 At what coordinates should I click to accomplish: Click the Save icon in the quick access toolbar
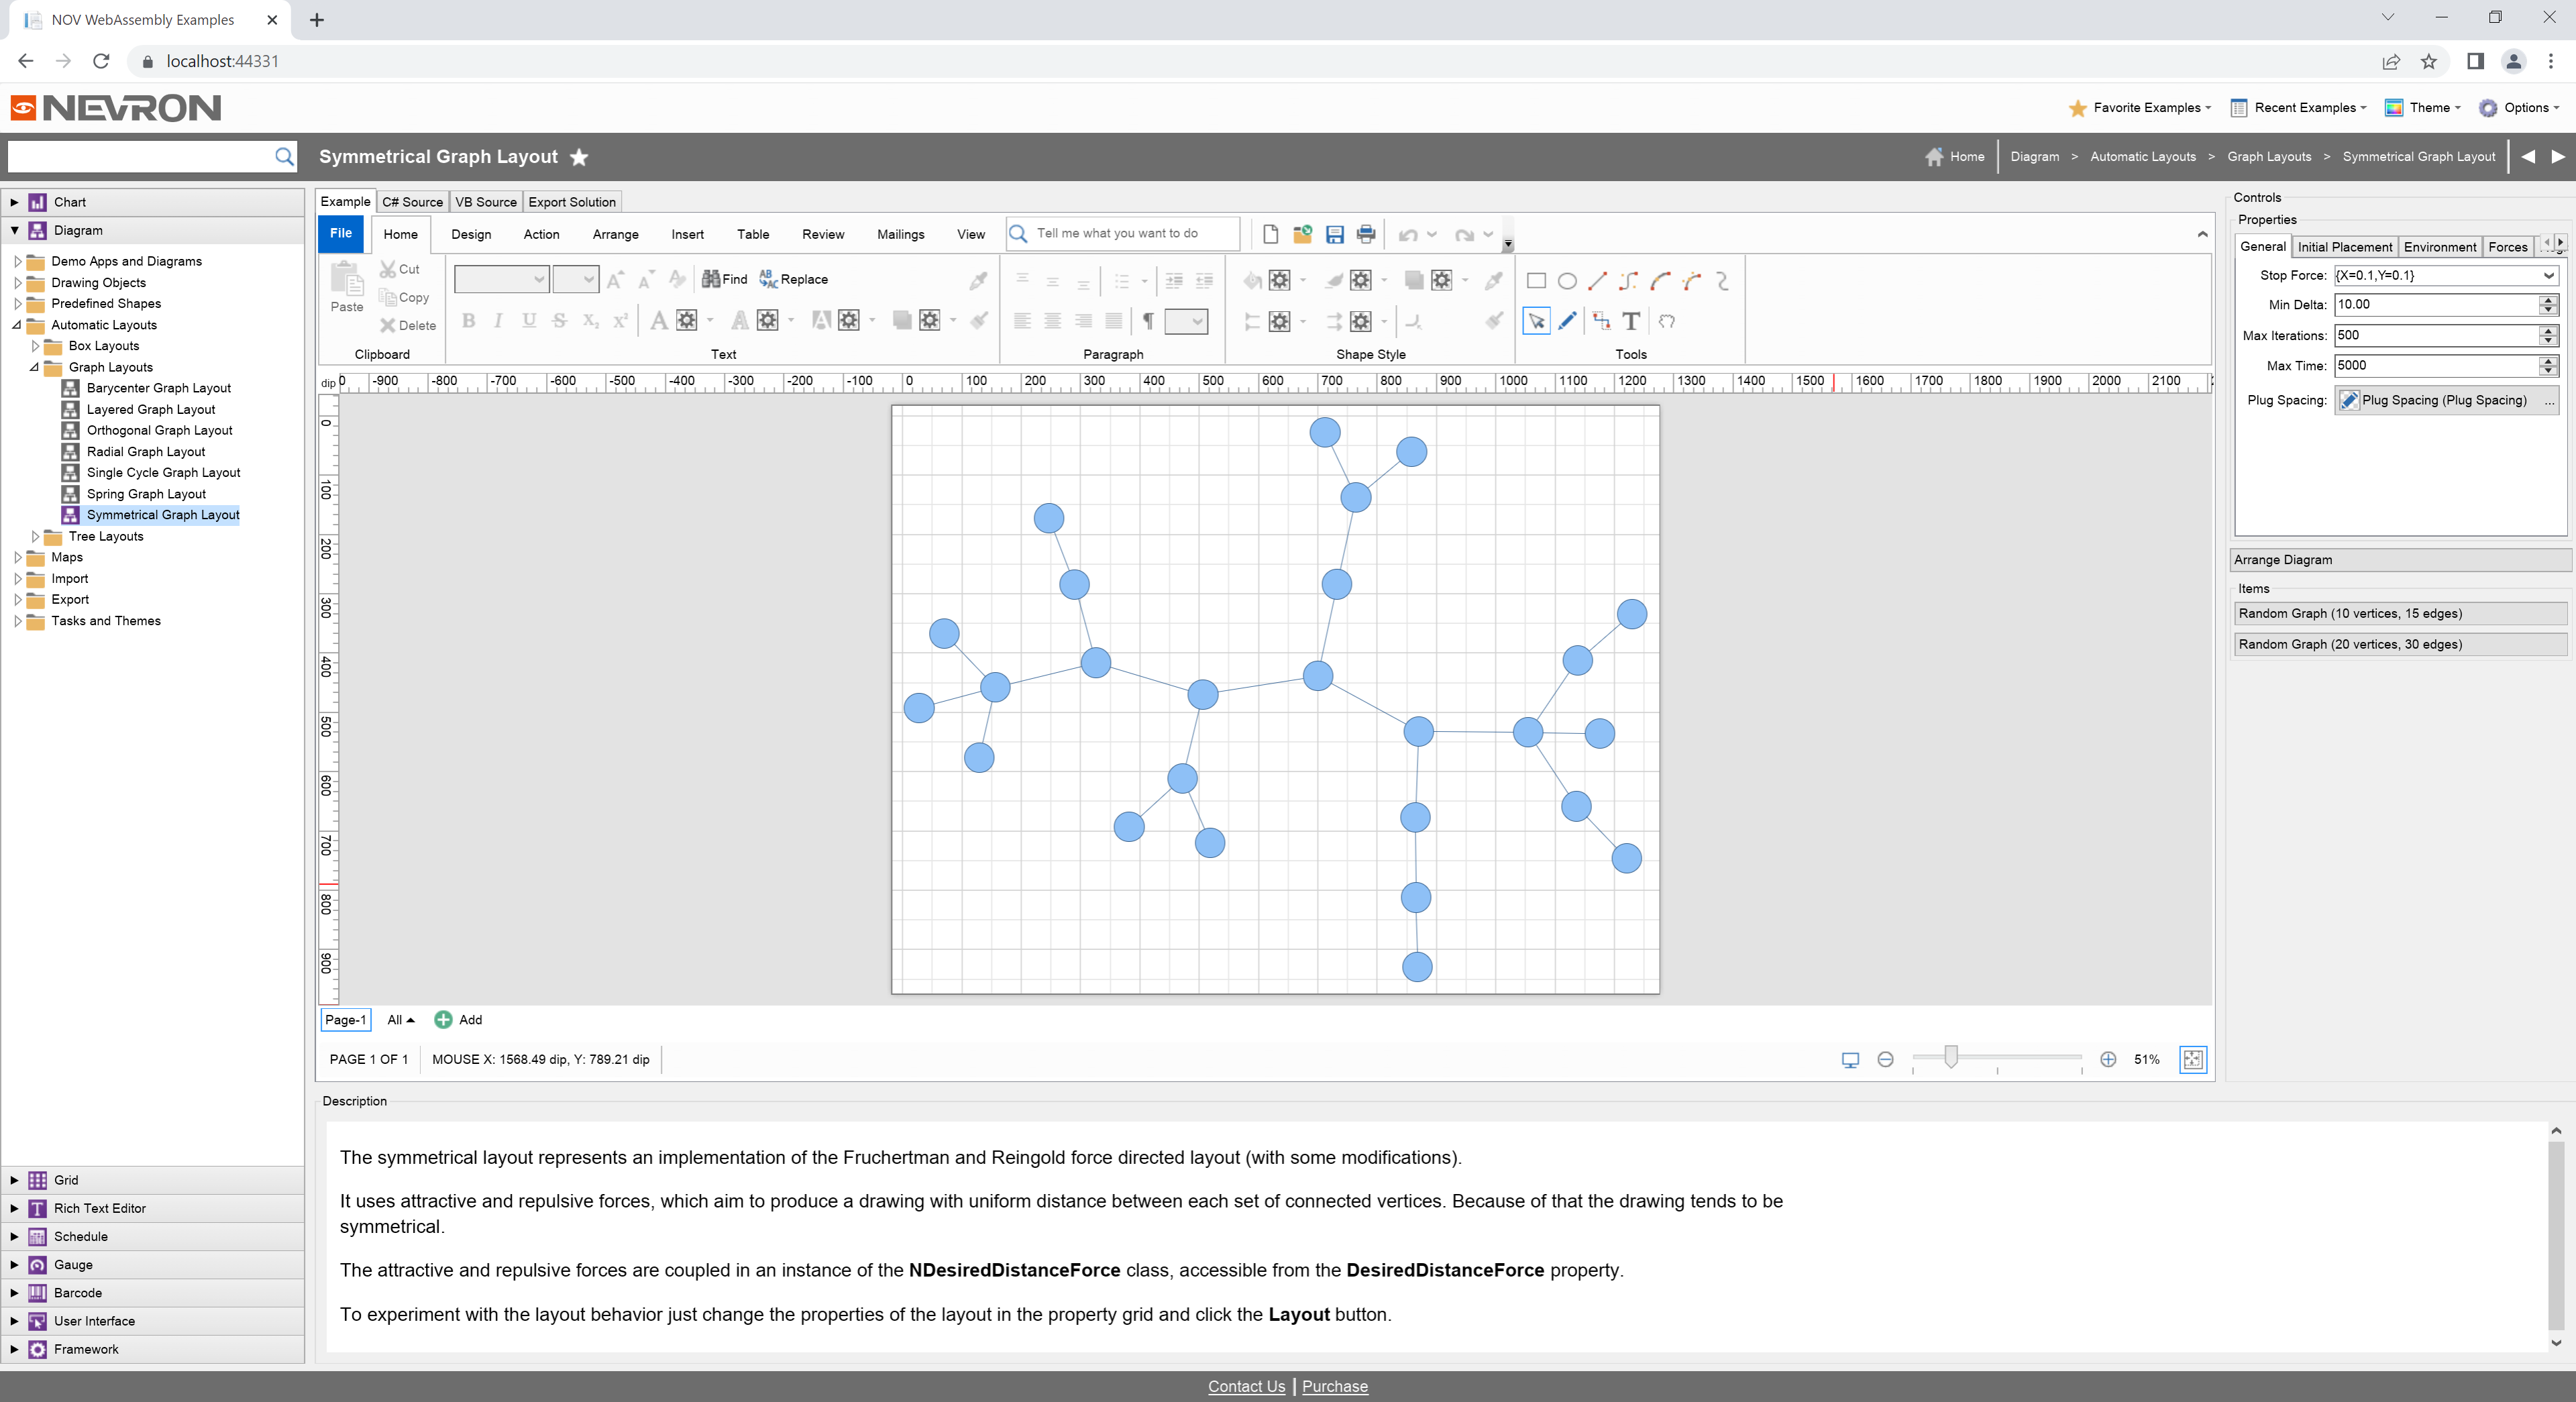tap(1334, 234)
